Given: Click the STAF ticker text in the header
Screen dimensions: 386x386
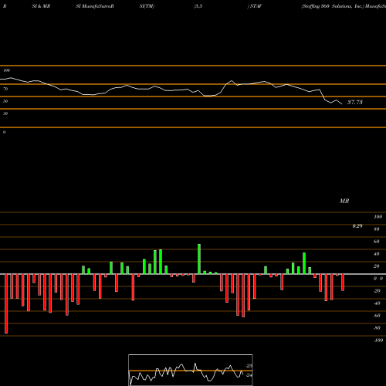Looking at the screenshot, I should coord(256,6).
